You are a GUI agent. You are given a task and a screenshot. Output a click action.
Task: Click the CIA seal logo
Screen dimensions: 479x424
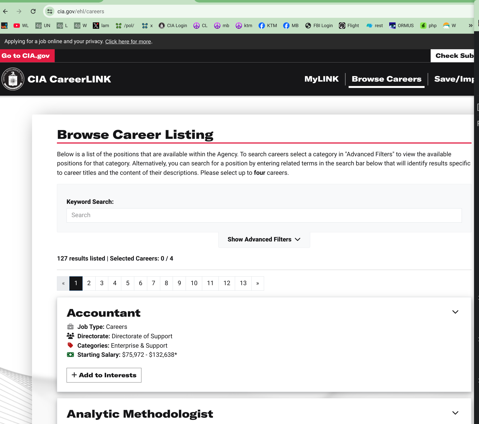[13, 79]
